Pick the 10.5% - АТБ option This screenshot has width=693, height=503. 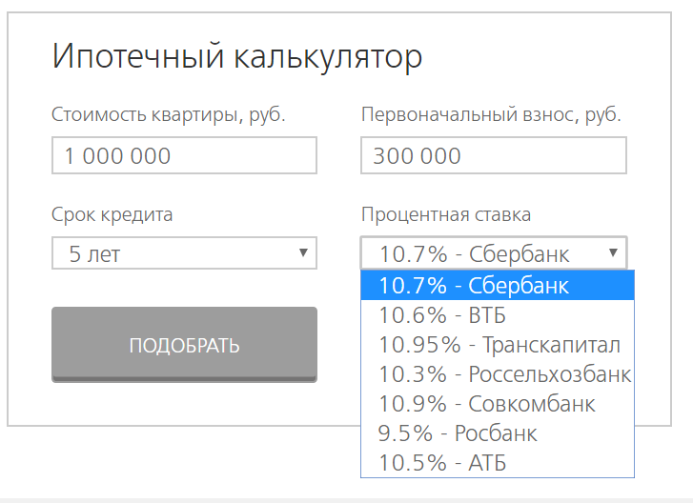click(x=498, y=463)
